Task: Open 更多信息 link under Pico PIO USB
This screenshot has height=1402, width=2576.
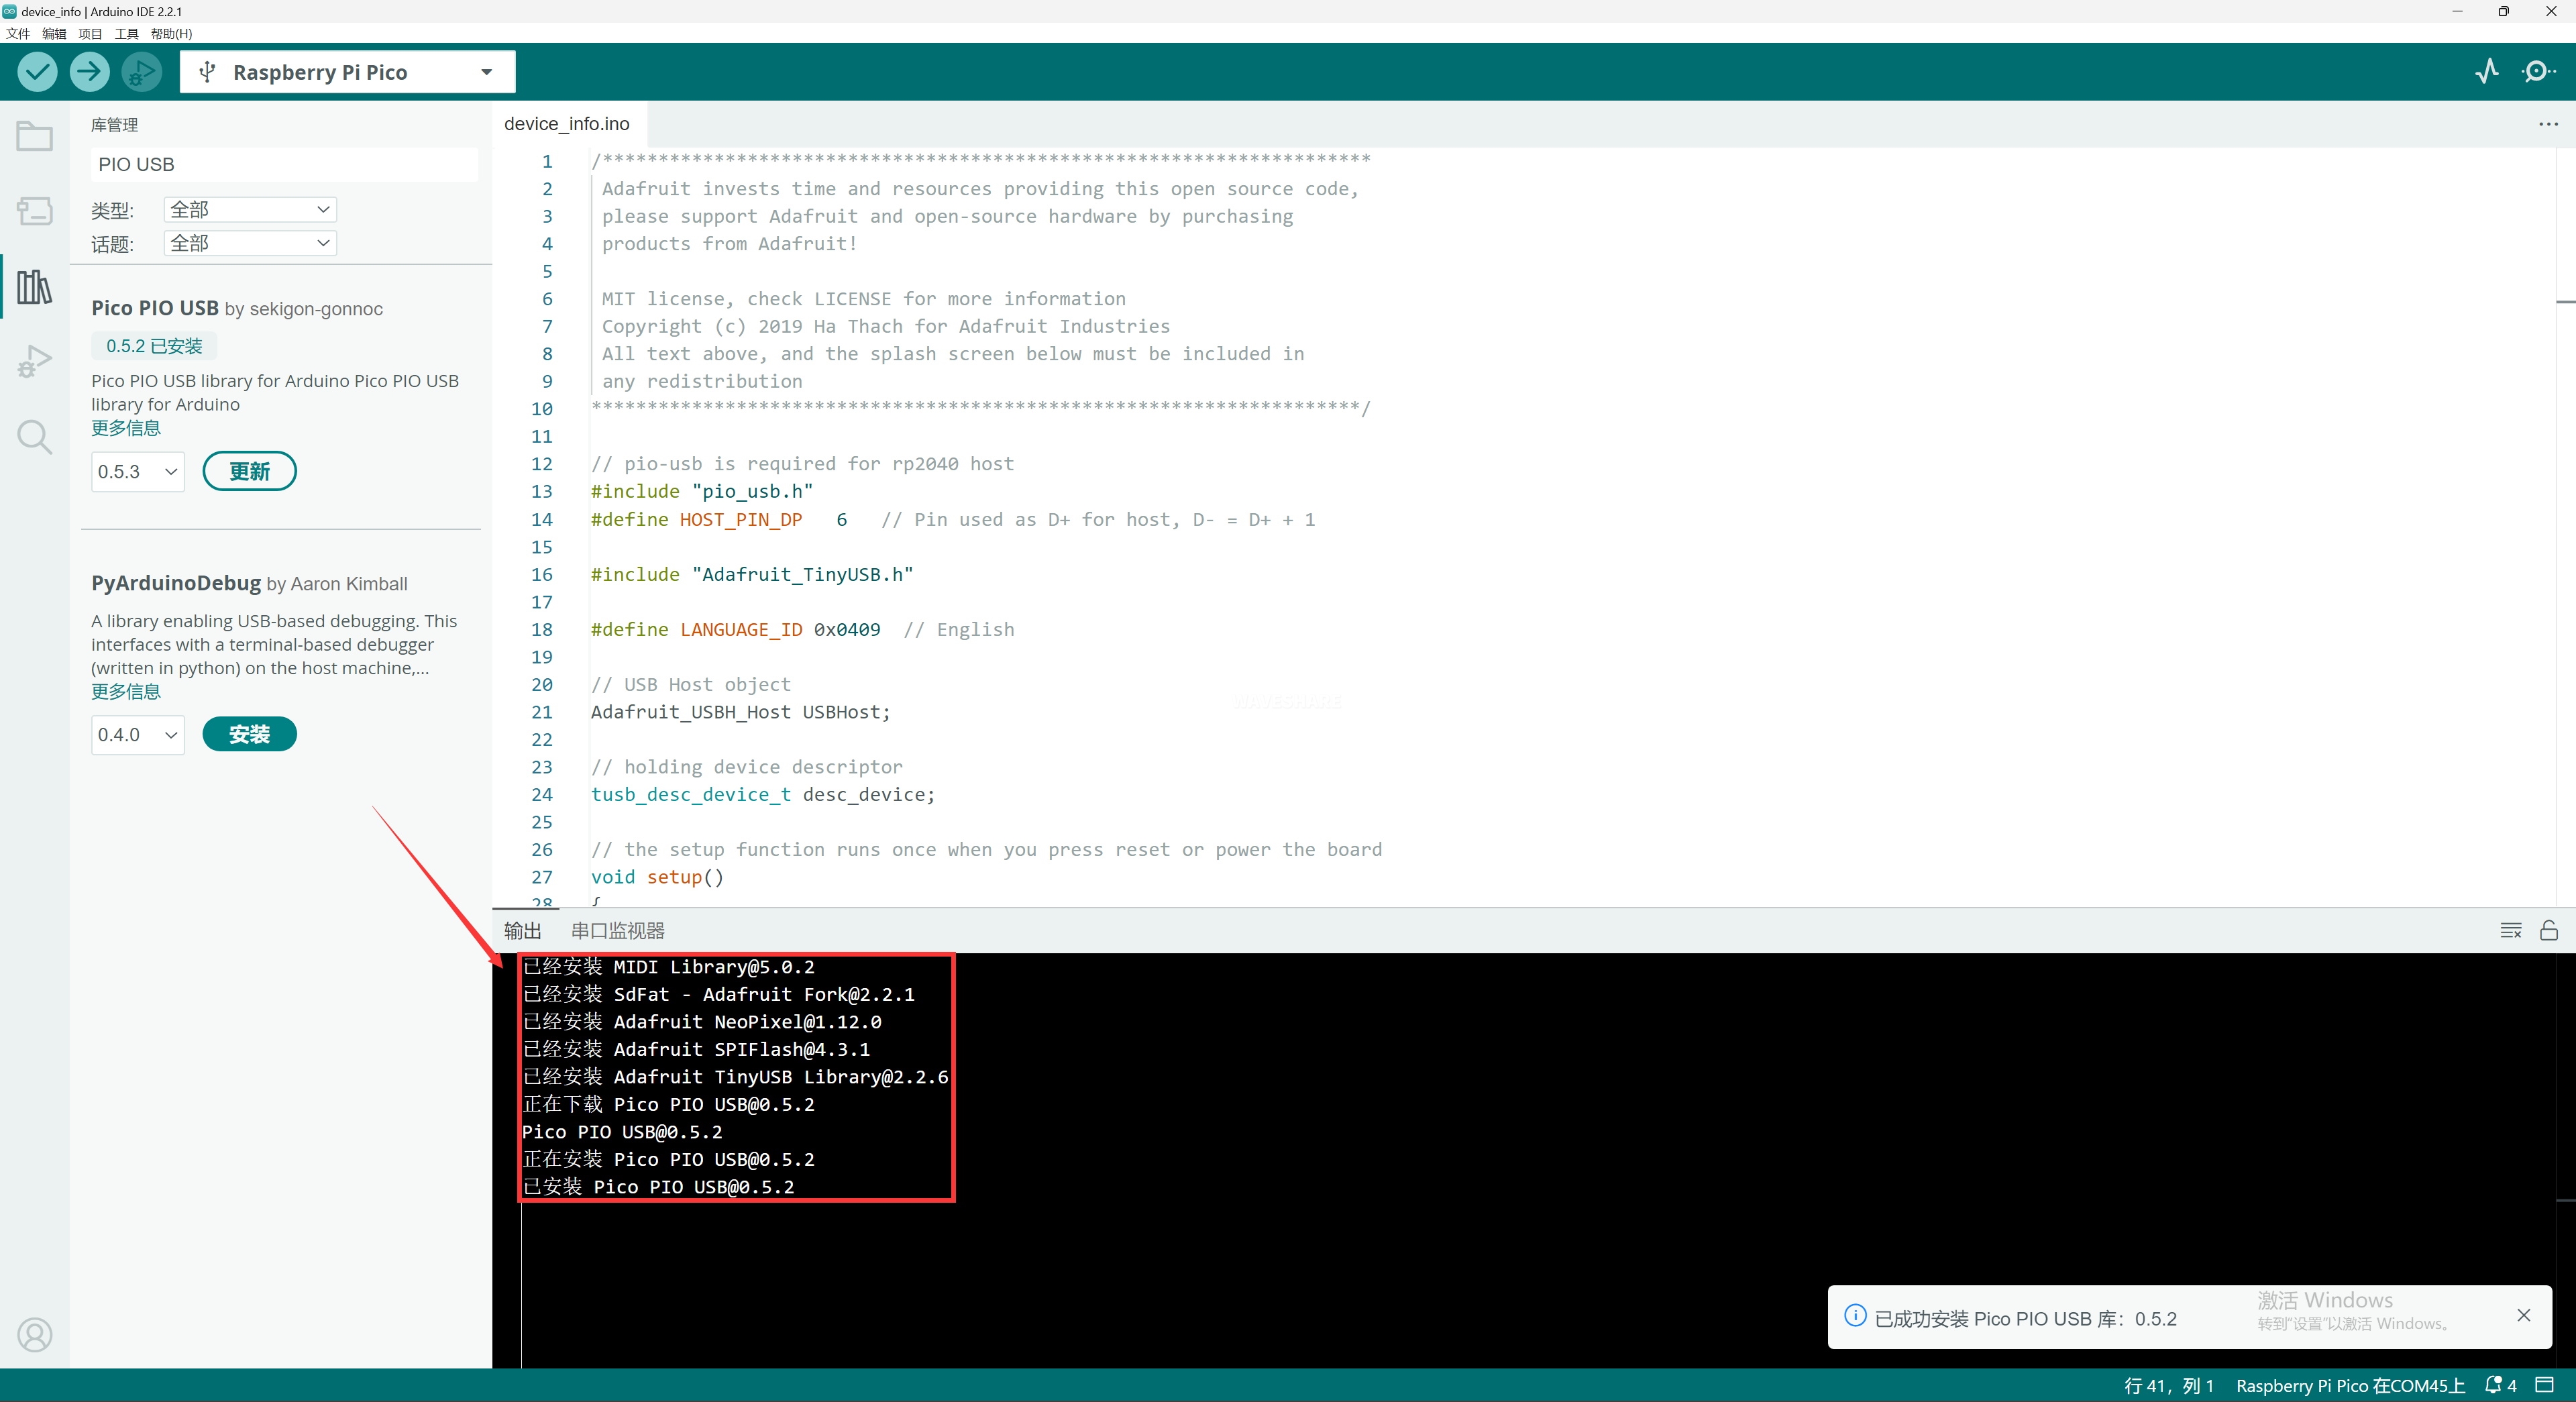Action: (126, 428)
